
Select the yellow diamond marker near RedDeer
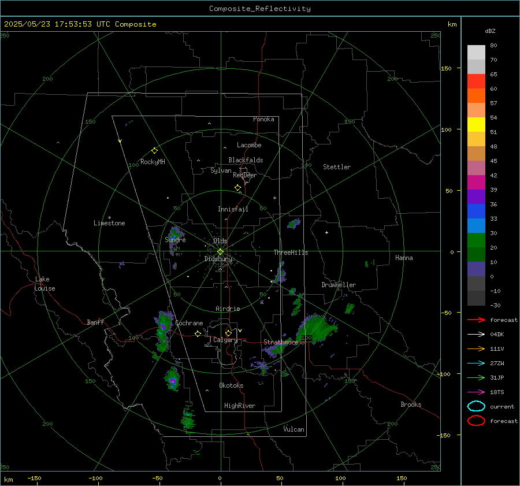click(237, 188)
